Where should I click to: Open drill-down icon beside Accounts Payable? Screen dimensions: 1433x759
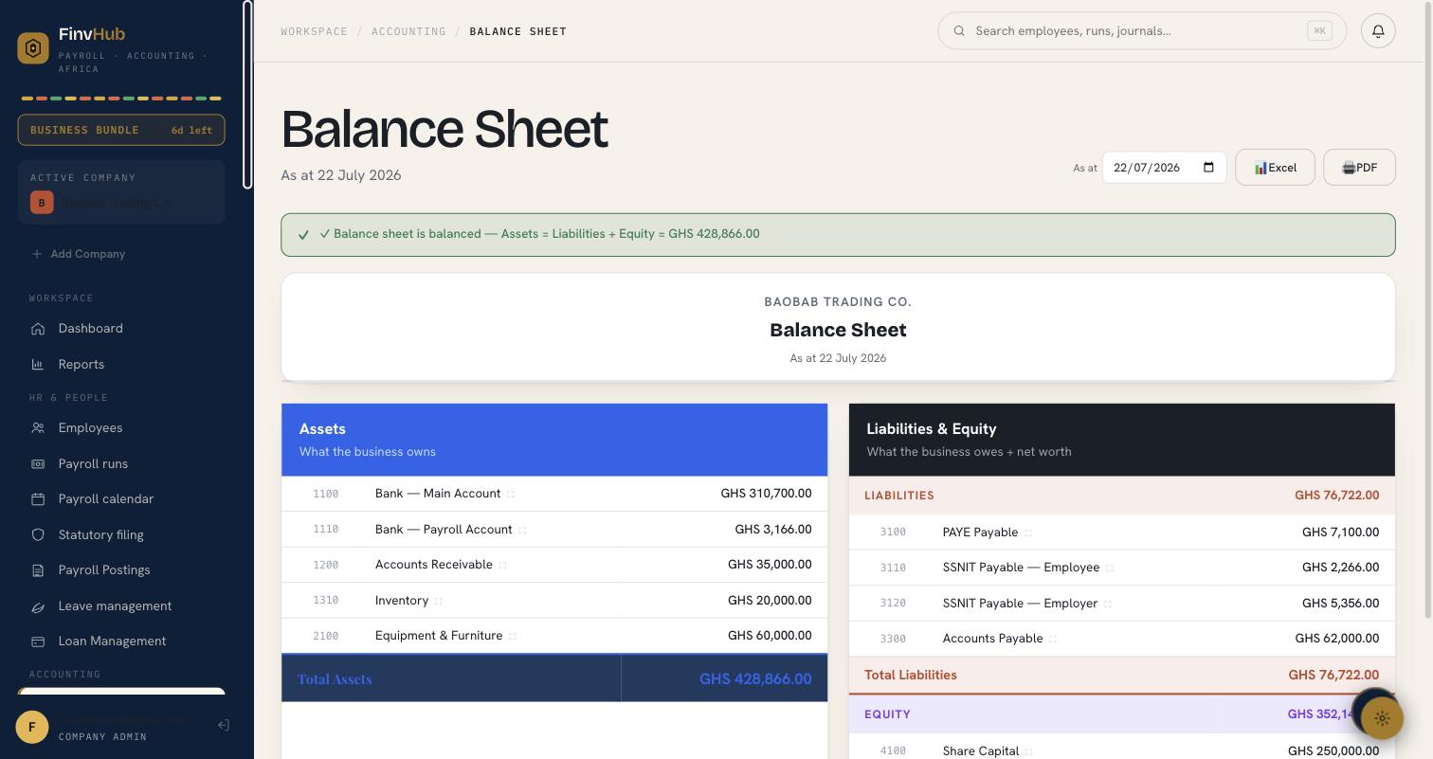click(1053, 640)
